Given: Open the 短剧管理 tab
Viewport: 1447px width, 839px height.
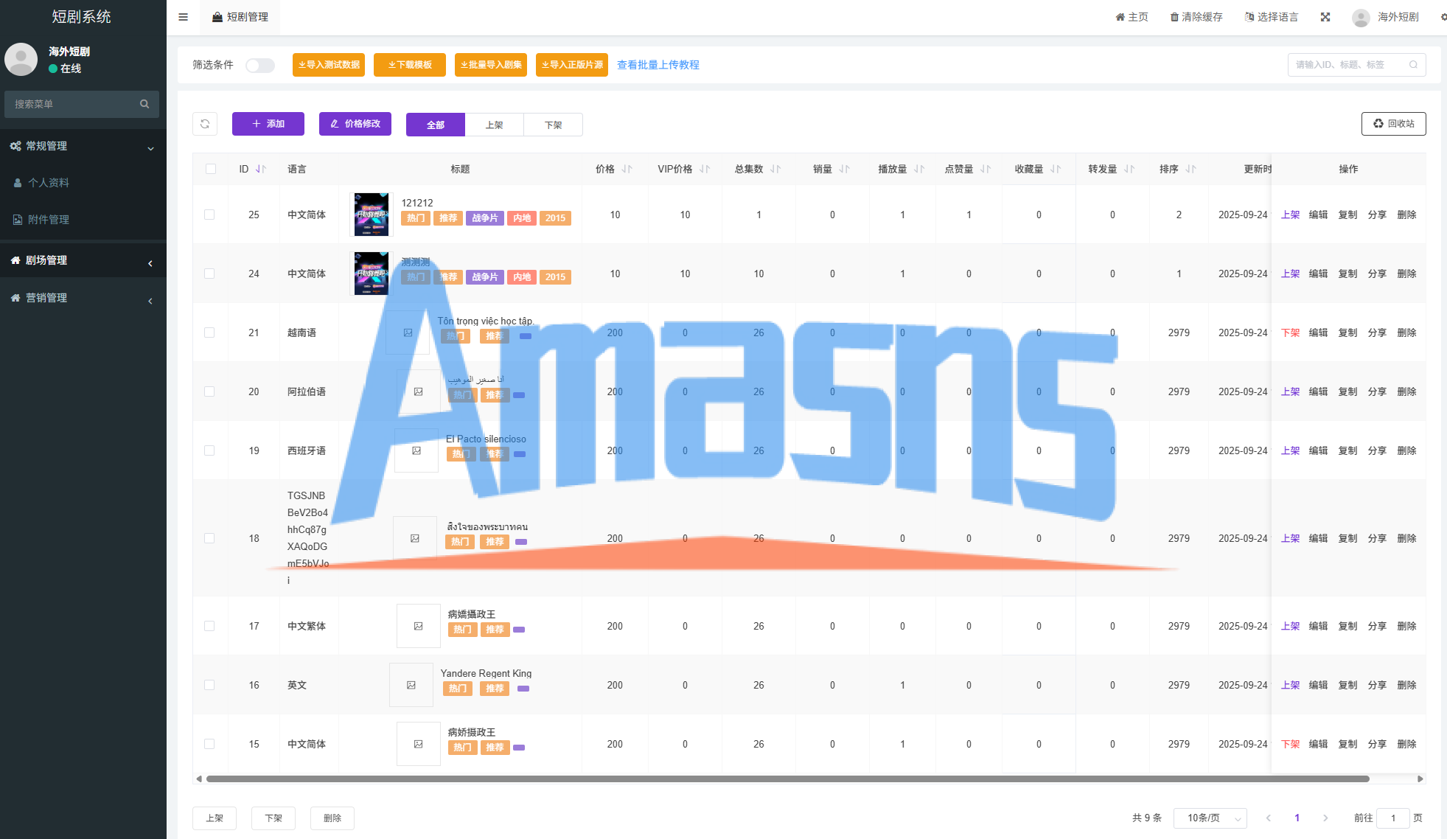Looking at the screenshot, I should (240, 17).
